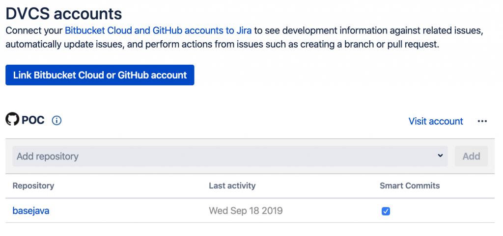Open the basejava repository link

(31, 211)
